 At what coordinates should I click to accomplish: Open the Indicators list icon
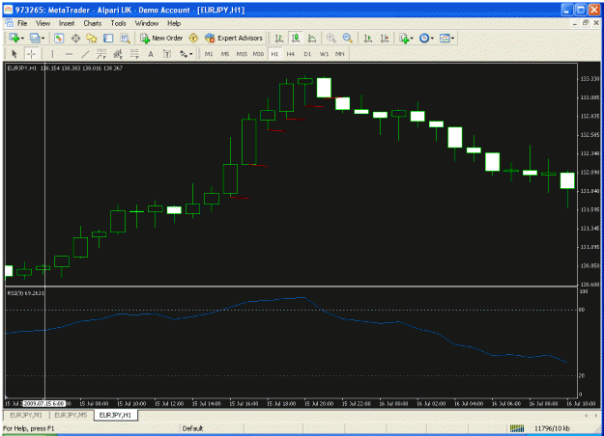pos(404,38)
